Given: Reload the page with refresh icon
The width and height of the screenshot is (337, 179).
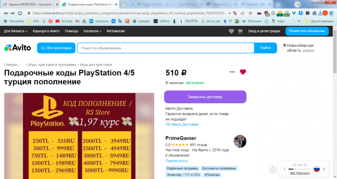Looking at the screenshot, I should point(20,13).
